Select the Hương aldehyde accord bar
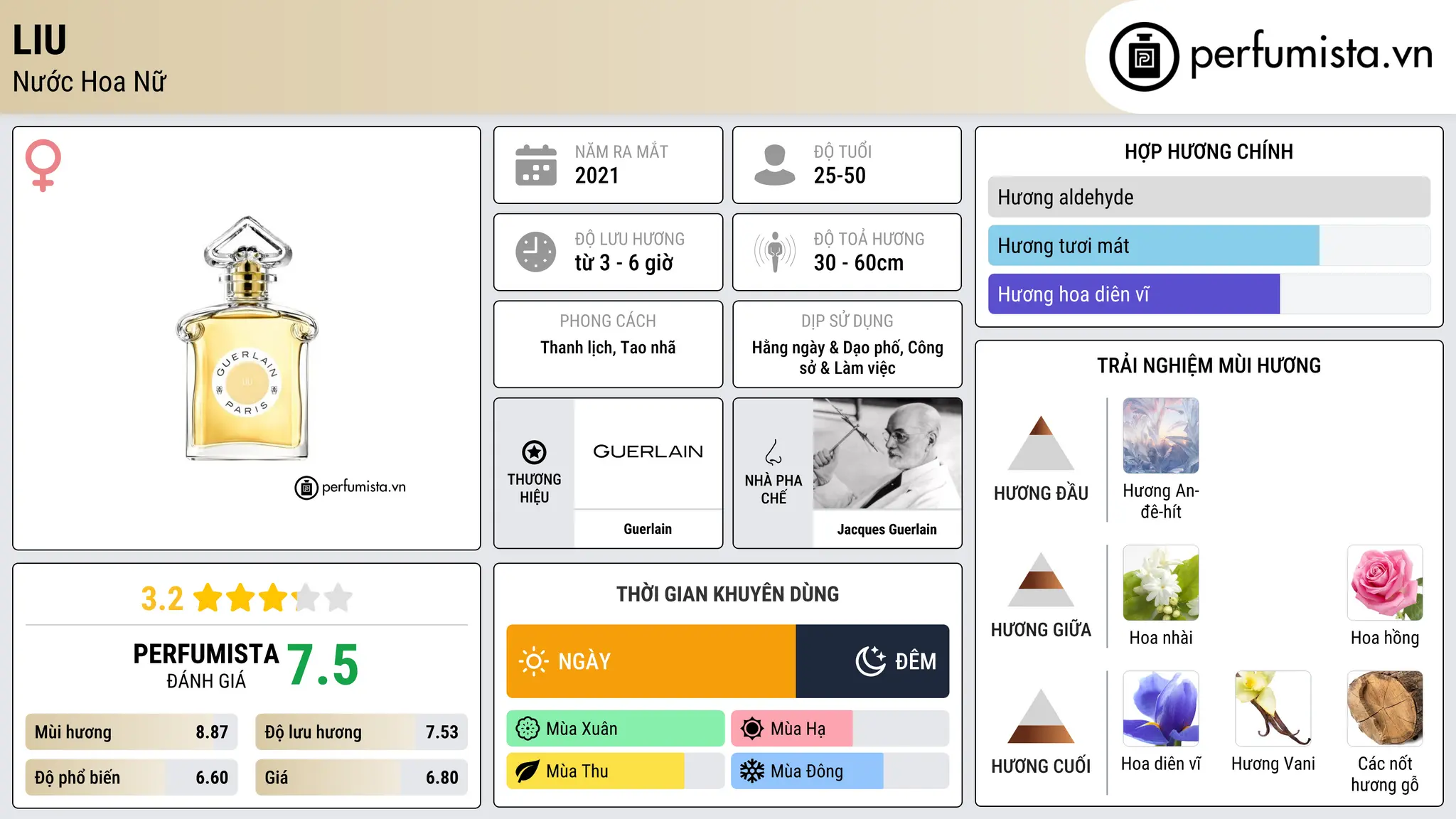 coord(1209,197)
